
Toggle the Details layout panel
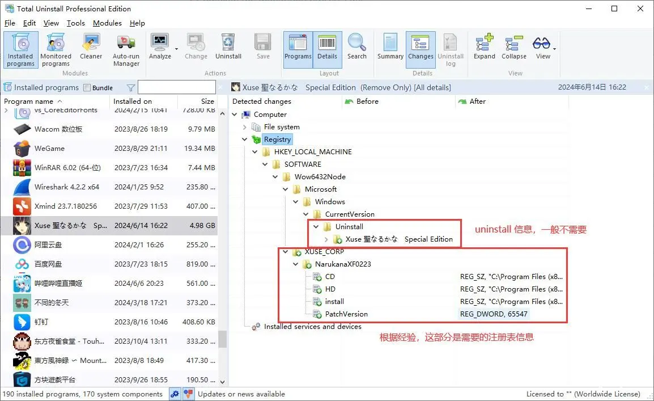[327, 50]
